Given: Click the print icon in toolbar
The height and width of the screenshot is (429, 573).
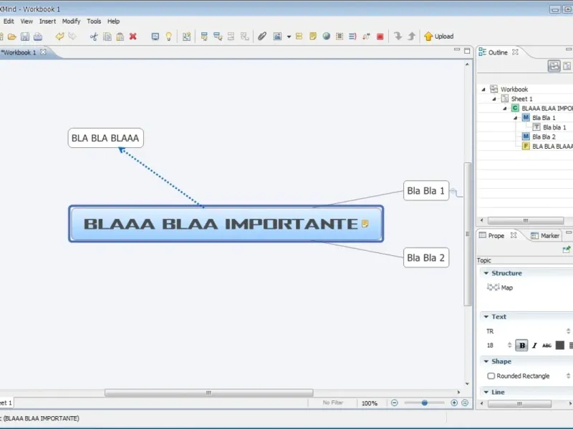Looking at the screenshot, I should [x=38, y=36].
